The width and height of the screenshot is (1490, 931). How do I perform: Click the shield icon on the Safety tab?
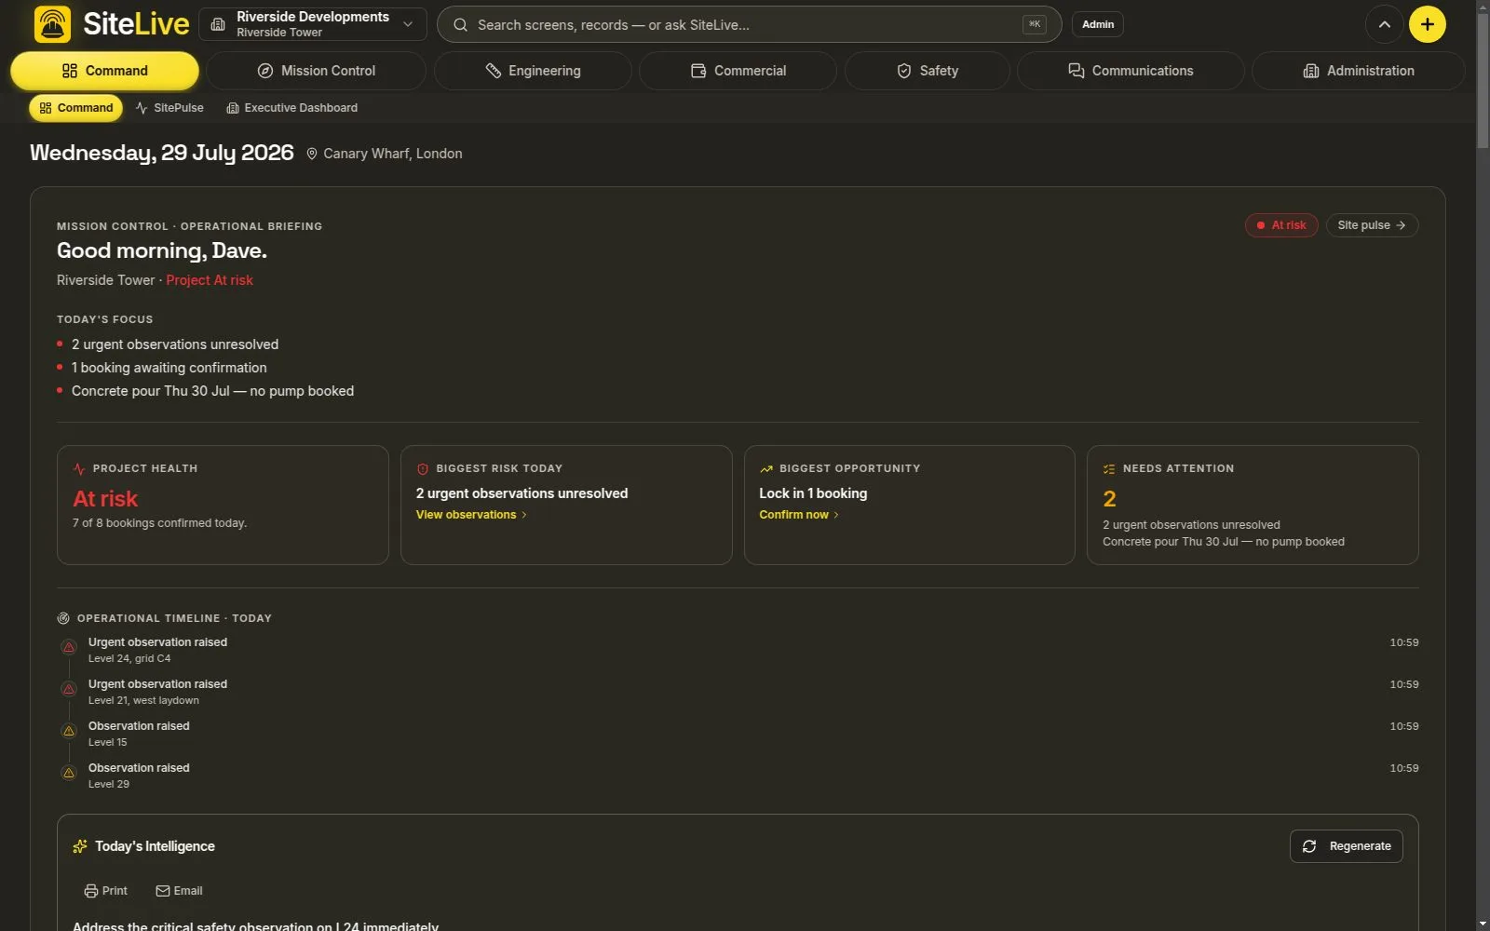(904, 71)
